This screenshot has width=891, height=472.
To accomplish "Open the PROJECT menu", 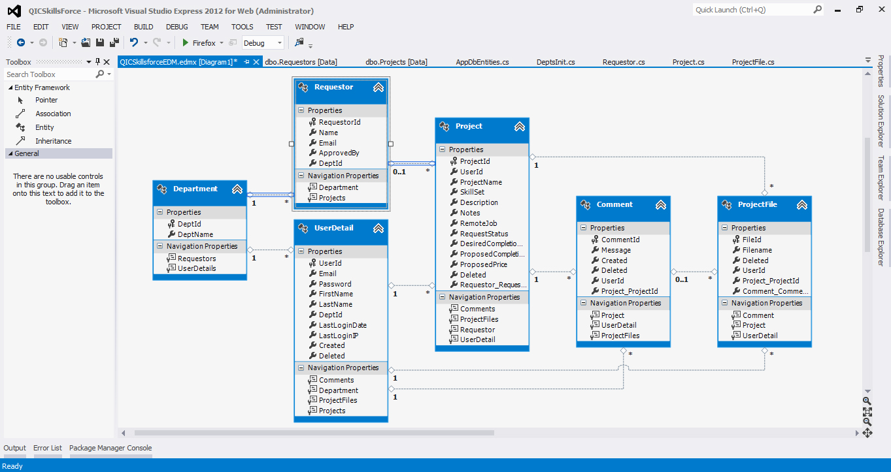I will (x=107, y=27).
